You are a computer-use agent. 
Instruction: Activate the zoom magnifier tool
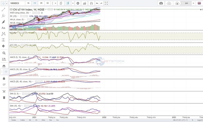(x=4, y=53)
